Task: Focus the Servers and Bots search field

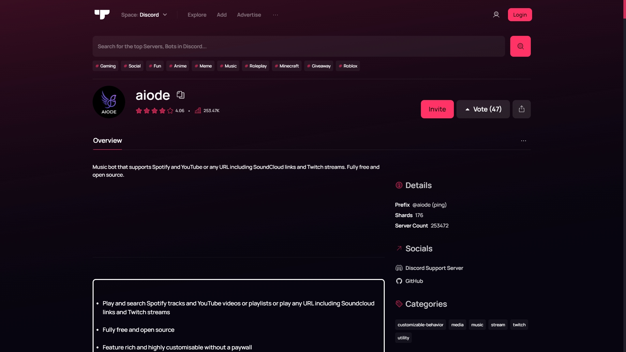Action: [x=299, y=46]
